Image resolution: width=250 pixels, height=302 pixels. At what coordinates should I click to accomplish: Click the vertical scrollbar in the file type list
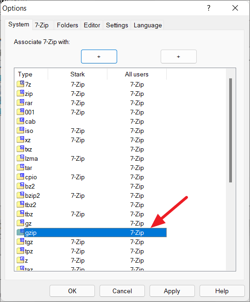coord(231,130)
